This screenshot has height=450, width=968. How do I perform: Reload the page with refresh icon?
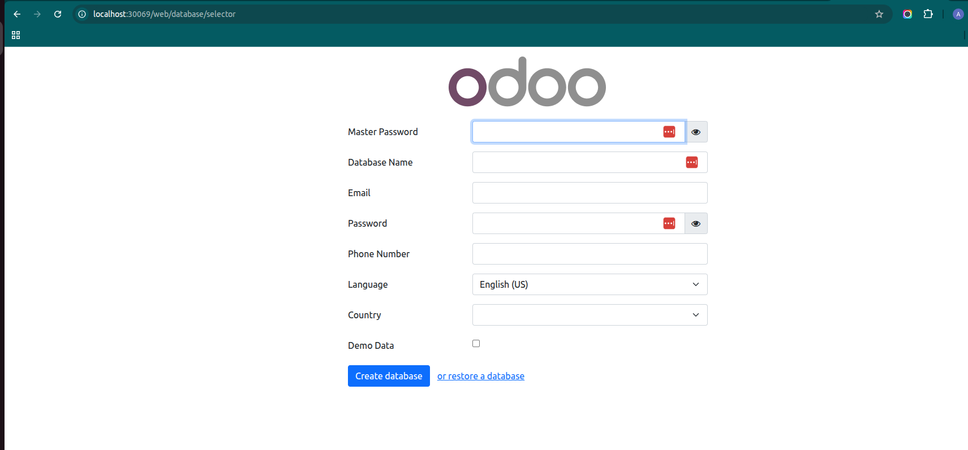pyautogui.click(x=58, y=14)
